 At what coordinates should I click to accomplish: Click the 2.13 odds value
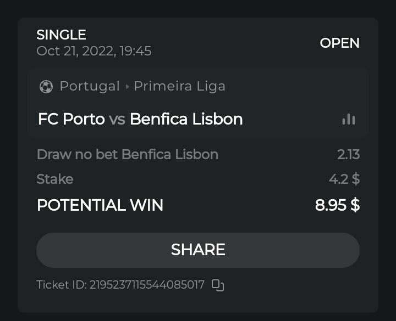(x=348, y=154)
